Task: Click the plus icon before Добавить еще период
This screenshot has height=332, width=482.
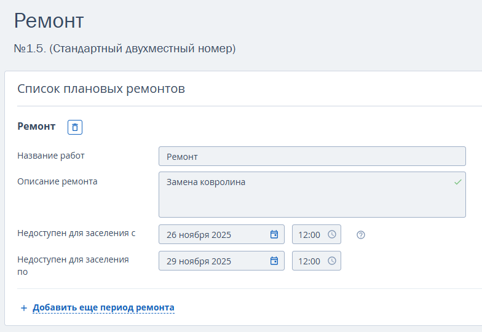Action: [x=24, y=308]
